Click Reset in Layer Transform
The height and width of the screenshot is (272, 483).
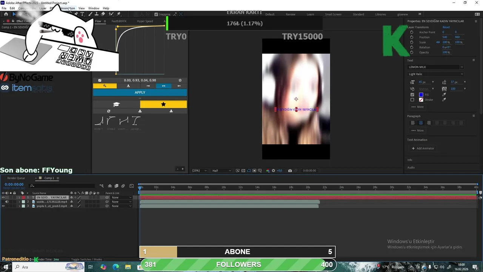pyautogui.click(x=446, y=27)
